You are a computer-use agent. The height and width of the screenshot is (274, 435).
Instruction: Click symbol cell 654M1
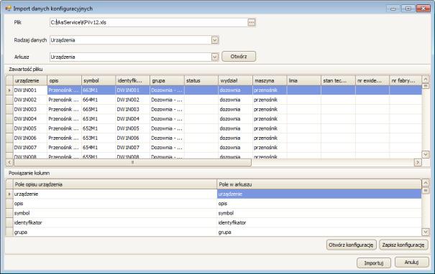tap(99, 148)
